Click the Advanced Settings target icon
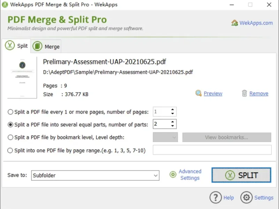 tap(173, 175)
